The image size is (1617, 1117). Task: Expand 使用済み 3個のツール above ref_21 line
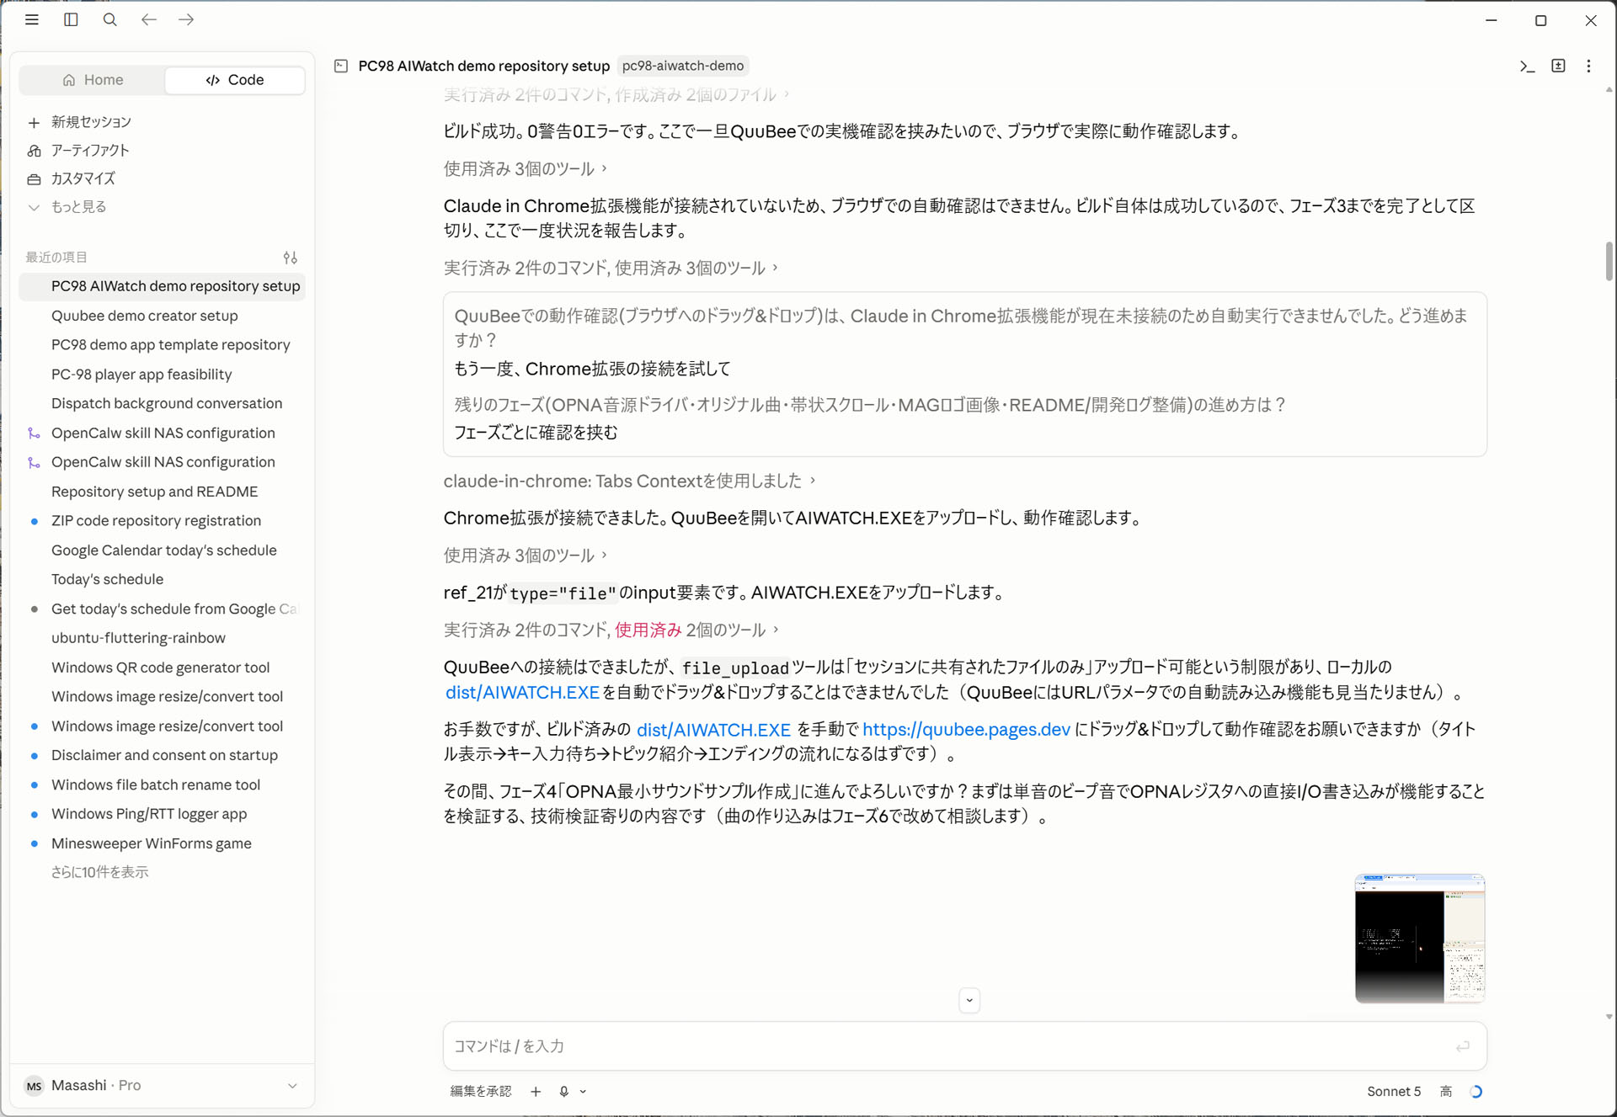[x=526, y=555]
